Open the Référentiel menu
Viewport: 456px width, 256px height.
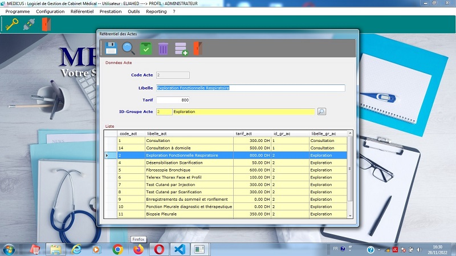pyautogui.click(x=82, y=11)
